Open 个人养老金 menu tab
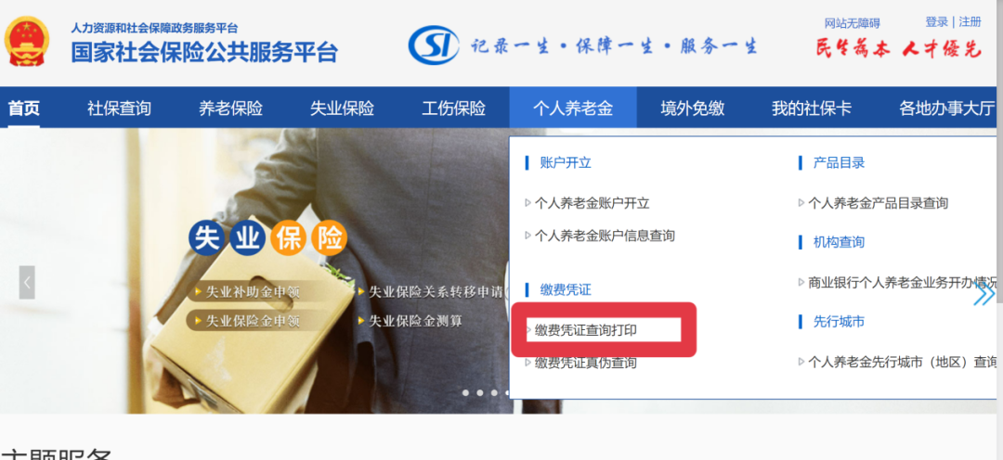Screen dimensions: 1003x460 click(573, 108)
